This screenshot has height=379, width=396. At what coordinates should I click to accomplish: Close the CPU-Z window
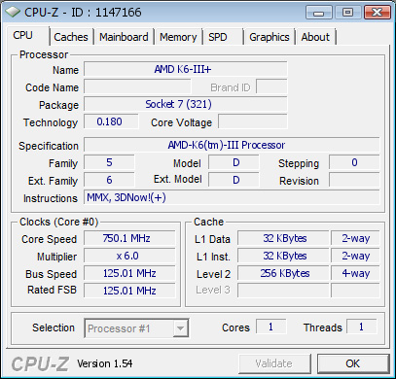coord(378,13)
